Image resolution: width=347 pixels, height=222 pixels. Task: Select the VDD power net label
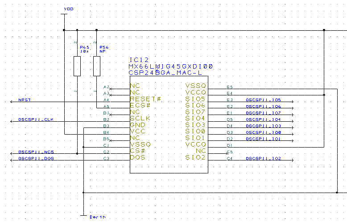(x=69, y=9)
